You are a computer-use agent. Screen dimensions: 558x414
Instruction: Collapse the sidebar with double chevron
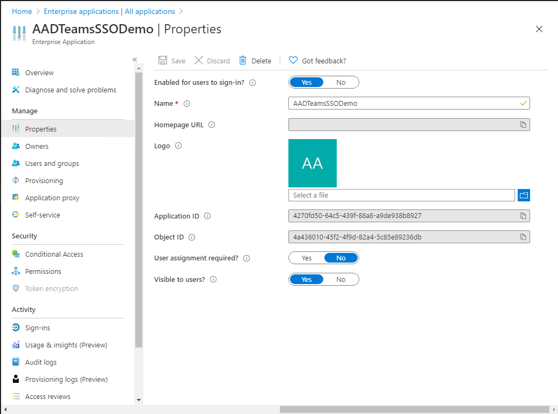pos(135,60)
